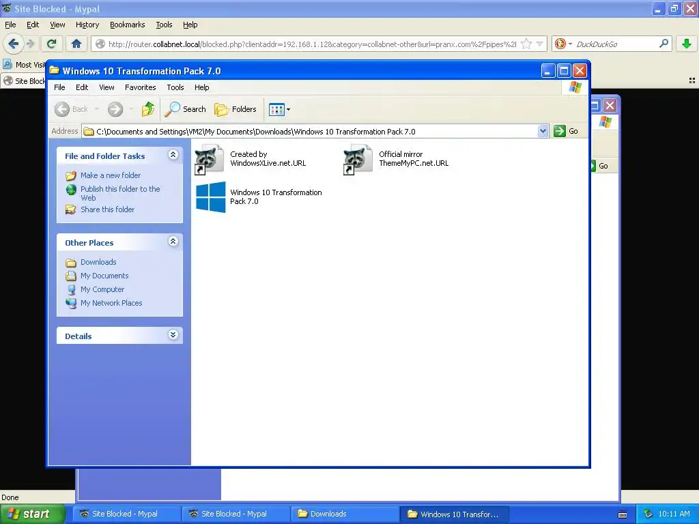699x524 pixels.
Task: Collapse the Other Places panel
Action: (x=173, y=242)
